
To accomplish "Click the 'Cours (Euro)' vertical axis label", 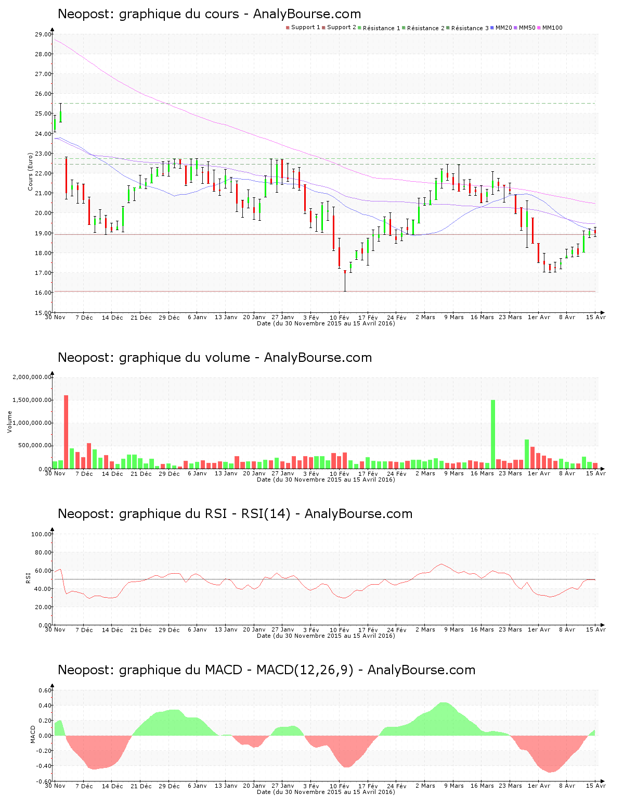I will tap(31, 171).
